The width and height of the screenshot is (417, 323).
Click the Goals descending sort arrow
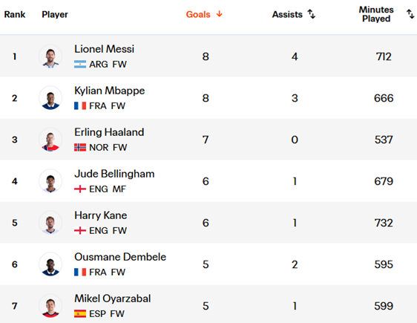(220, 14)
